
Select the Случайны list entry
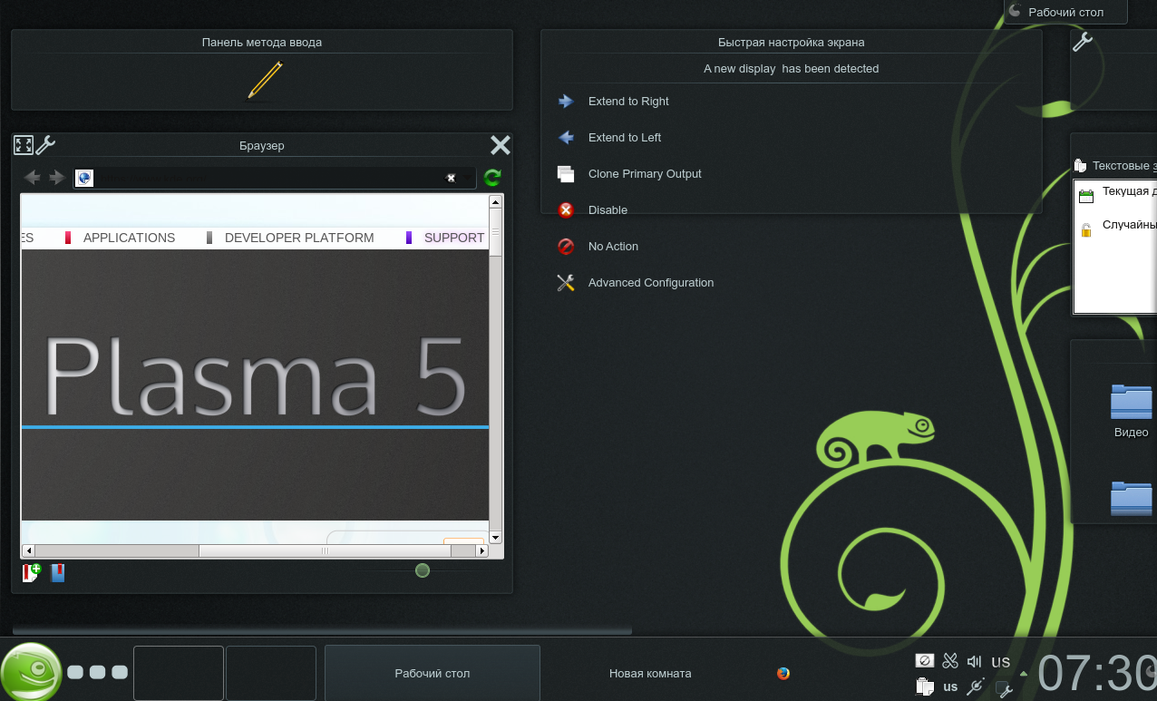pos(1117,227)
